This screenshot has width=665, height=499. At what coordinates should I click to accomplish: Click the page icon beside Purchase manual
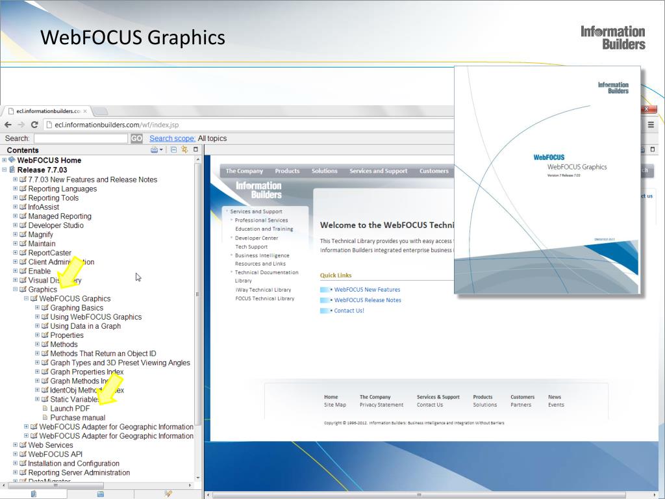(x=45, y=418)
